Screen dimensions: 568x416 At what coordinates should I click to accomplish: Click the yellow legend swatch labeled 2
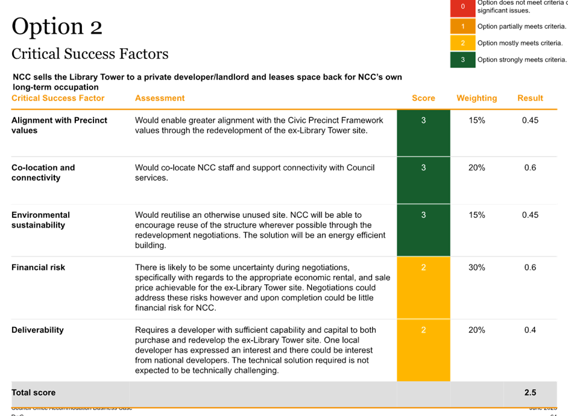(462, 43)
